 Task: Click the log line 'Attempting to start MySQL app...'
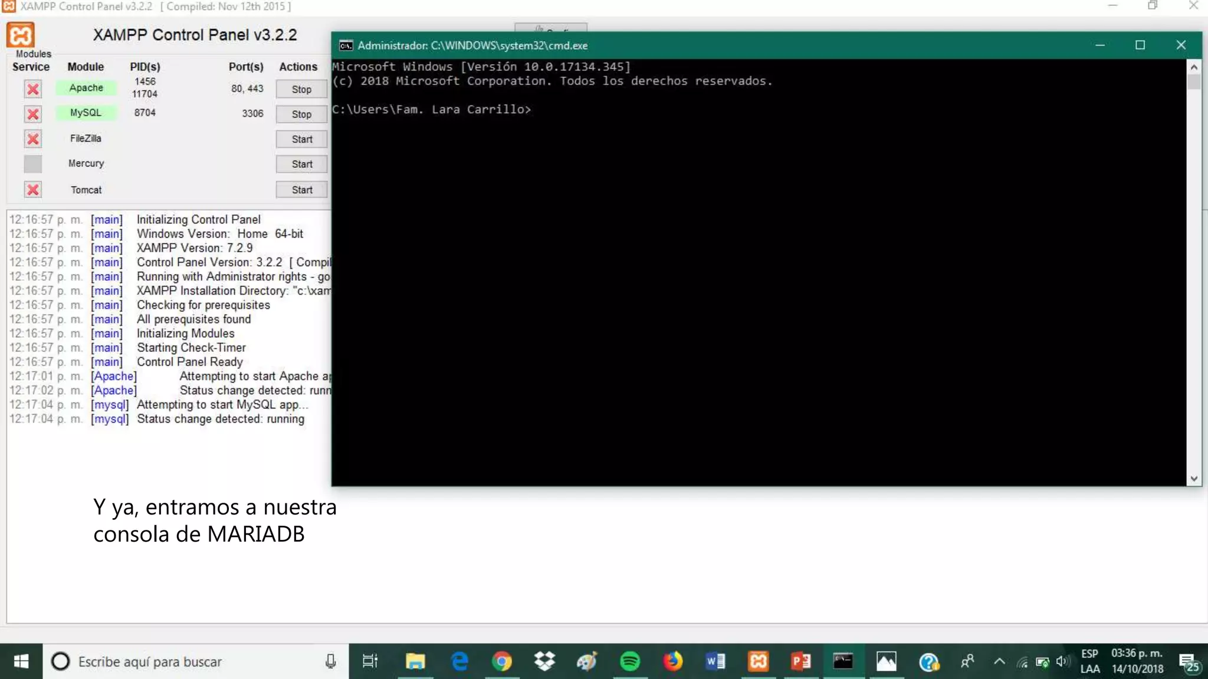pos(222,404)
